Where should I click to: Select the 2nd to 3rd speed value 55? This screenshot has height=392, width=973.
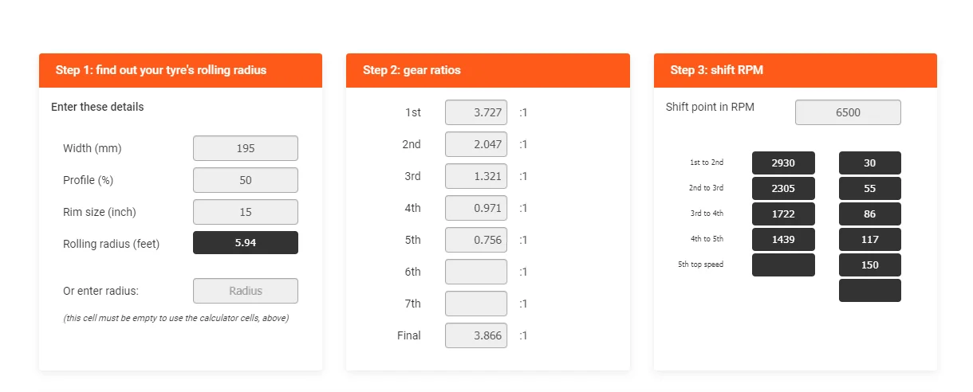click(x=870, y=188)
